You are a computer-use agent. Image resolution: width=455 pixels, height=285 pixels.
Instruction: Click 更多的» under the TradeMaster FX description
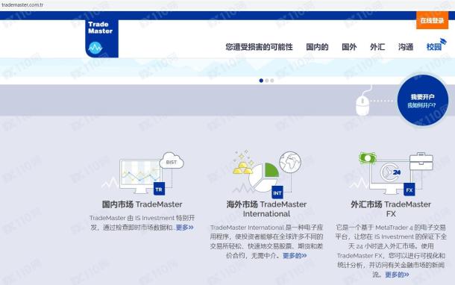[397, 275]
